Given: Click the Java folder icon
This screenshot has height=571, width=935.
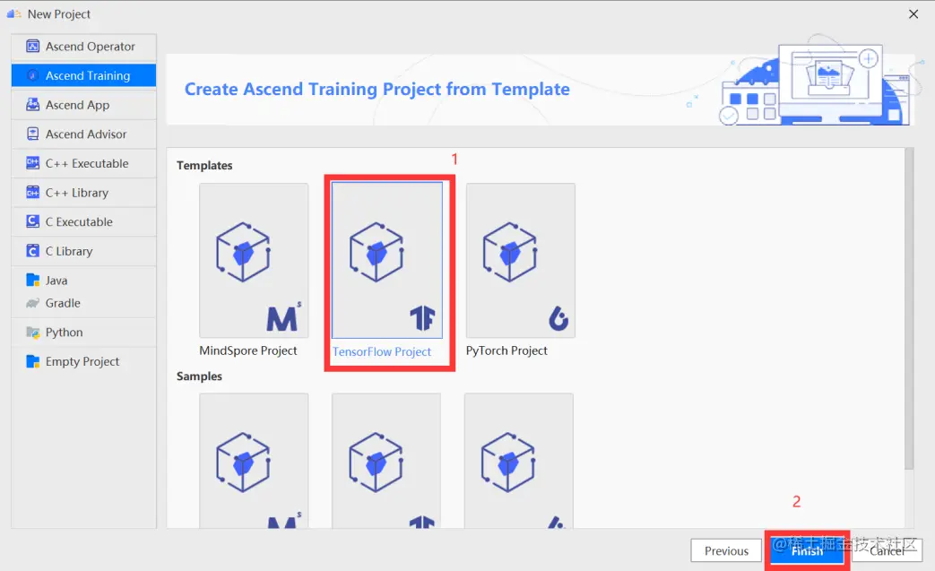Looking at the screenshot, I should [x=33, y=280].
